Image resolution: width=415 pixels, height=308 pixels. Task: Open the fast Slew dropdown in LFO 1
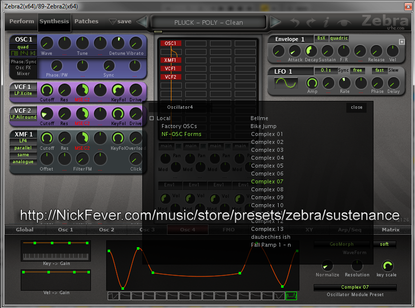(379, 70)
